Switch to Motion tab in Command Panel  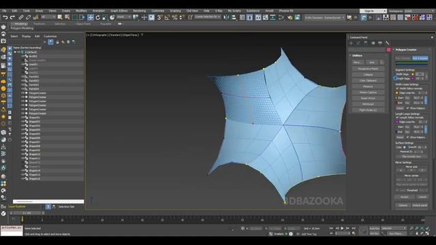373,43
